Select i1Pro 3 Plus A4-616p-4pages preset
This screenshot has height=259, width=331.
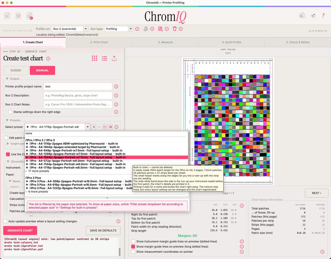(x=106, y=185)
